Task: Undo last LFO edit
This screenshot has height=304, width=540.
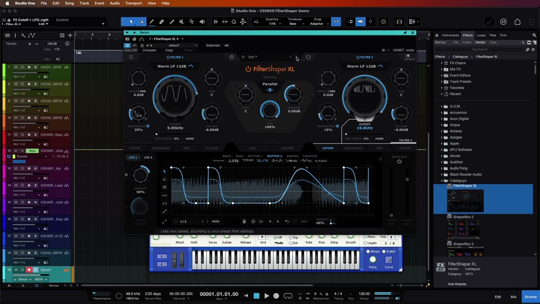Action: click(287, 221)
